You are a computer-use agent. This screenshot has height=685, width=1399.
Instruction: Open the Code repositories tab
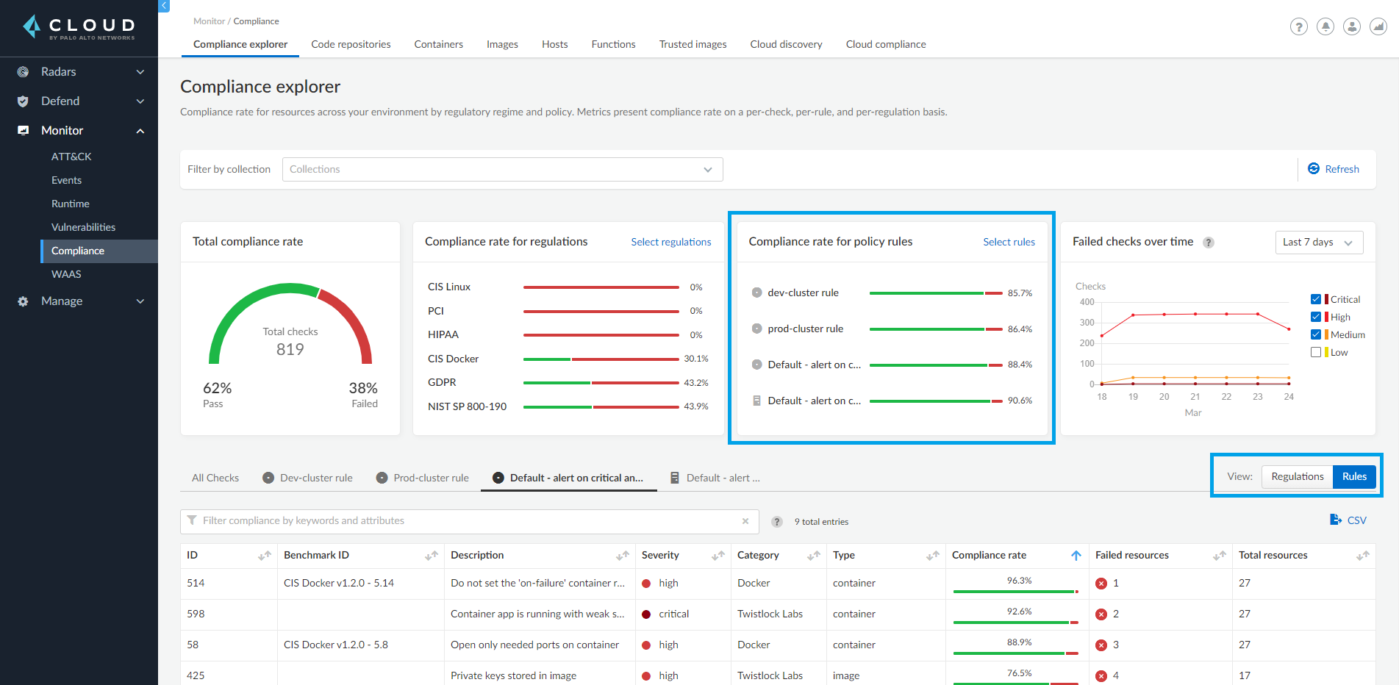point(351,44)
